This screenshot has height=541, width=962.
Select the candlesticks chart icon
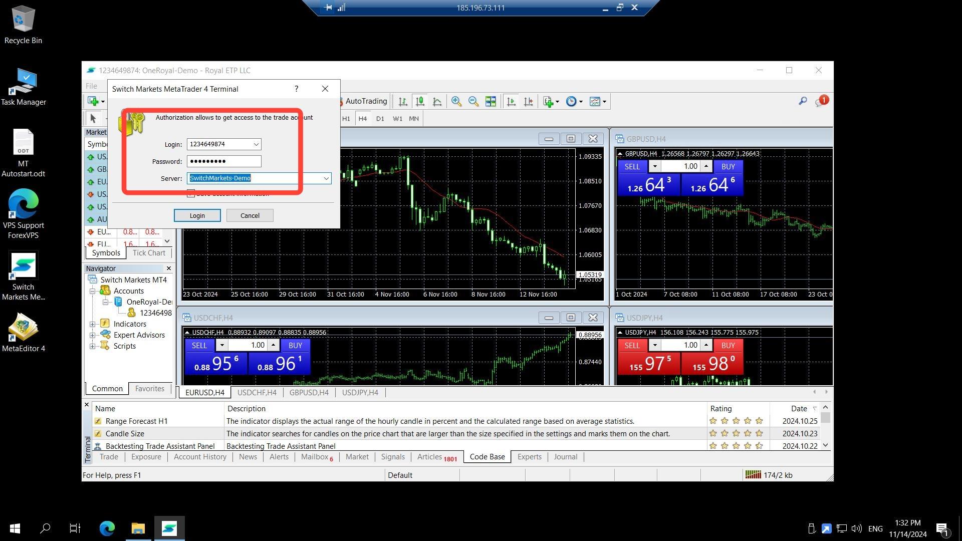(x=420, y=102)
